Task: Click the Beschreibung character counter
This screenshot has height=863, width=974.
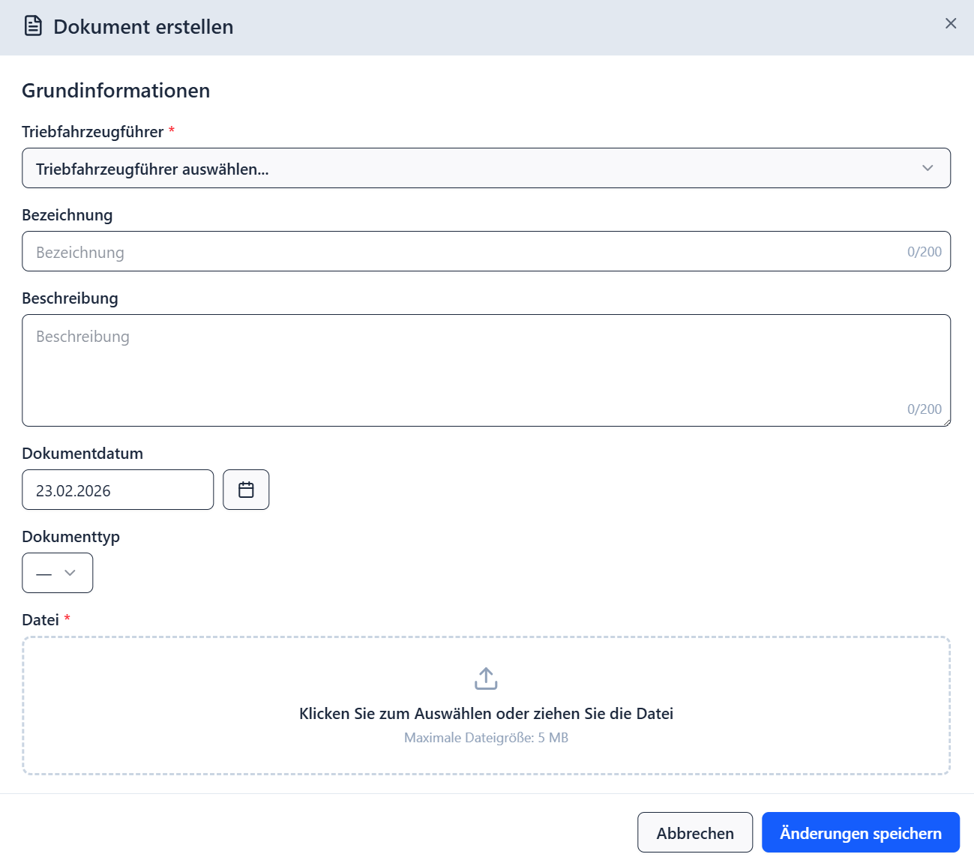Action: [x=924, y=409]
